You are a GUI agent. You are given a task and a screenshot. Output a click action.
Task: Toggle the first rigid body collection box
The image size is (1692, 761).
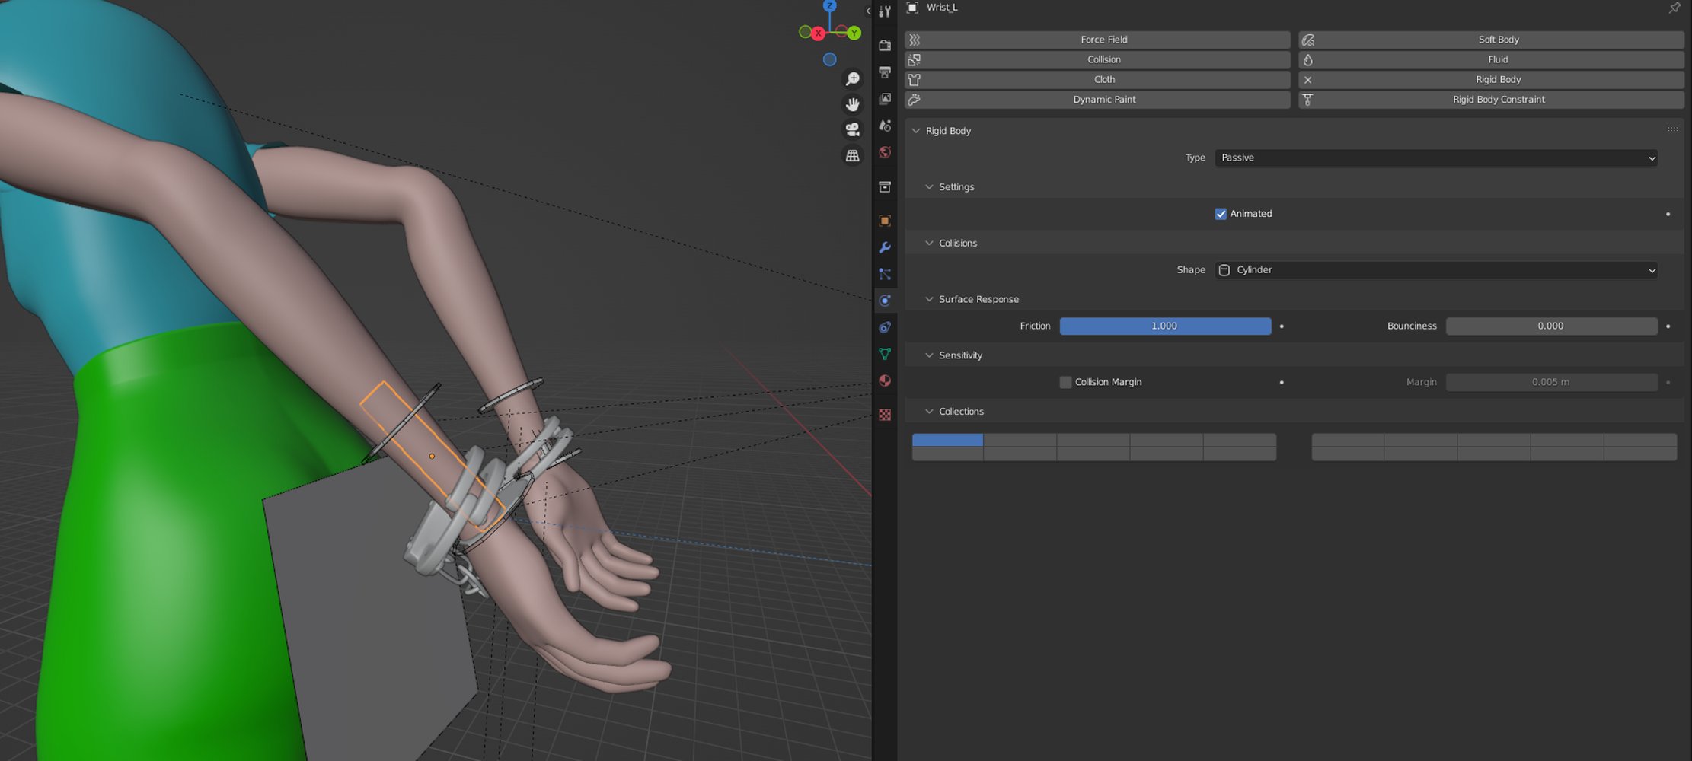[x=947, y=440]
